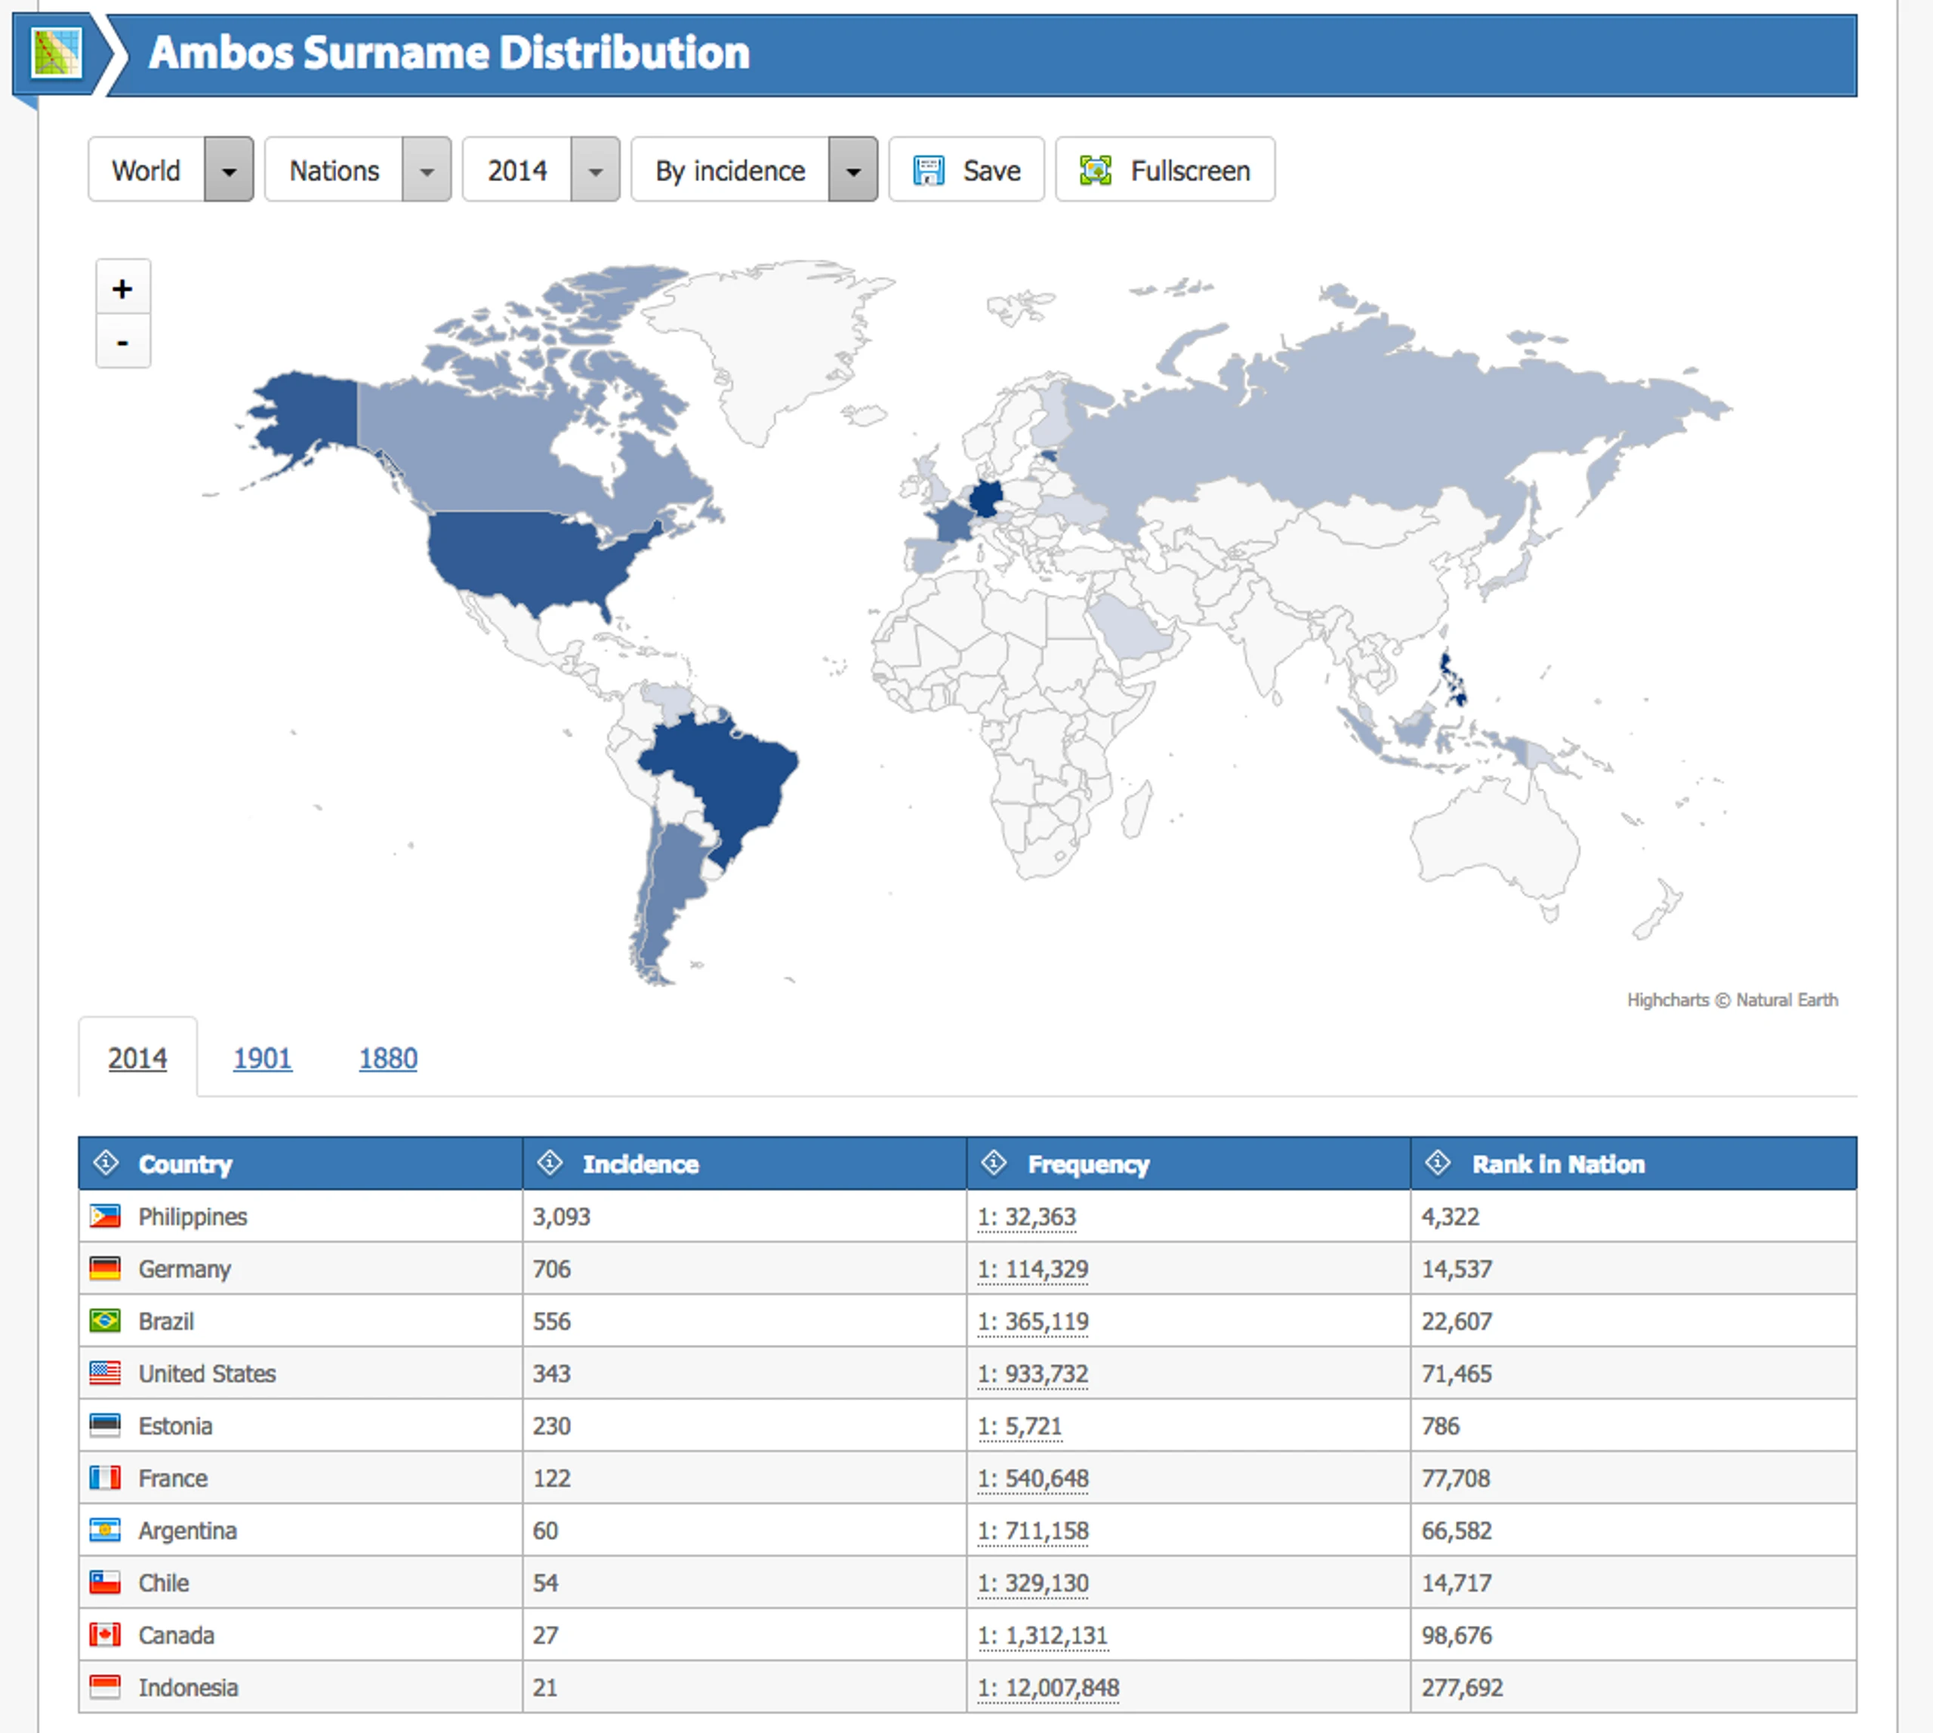This screenshot has height=1733, width=1933.
Task: Click the green Fullscreen icon
Action: (1095, 171)
